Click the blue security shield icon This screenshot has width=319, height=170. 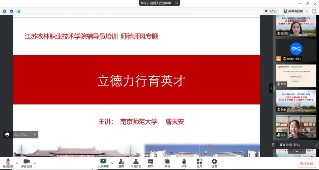(x=12, y=11)
